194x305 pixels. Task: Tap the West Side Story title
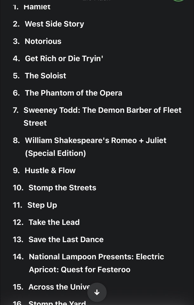(54, 24)
